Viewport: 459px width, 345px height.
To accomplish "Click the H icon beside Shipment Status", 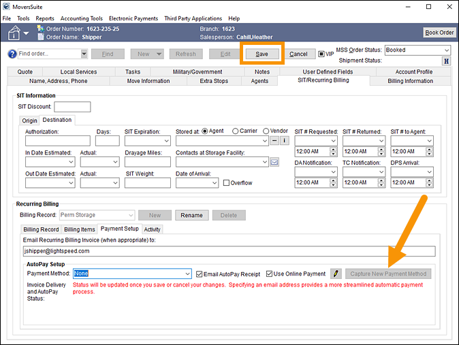I will click(447, 61).
